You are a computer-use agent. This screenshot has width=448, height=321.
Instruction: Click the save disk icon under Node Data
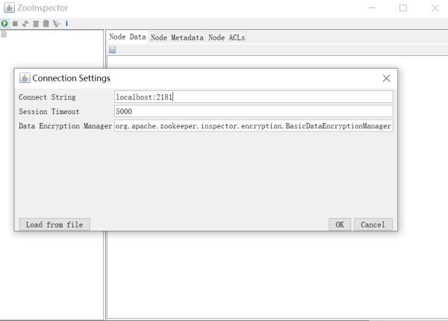click(x=113, y=50)
